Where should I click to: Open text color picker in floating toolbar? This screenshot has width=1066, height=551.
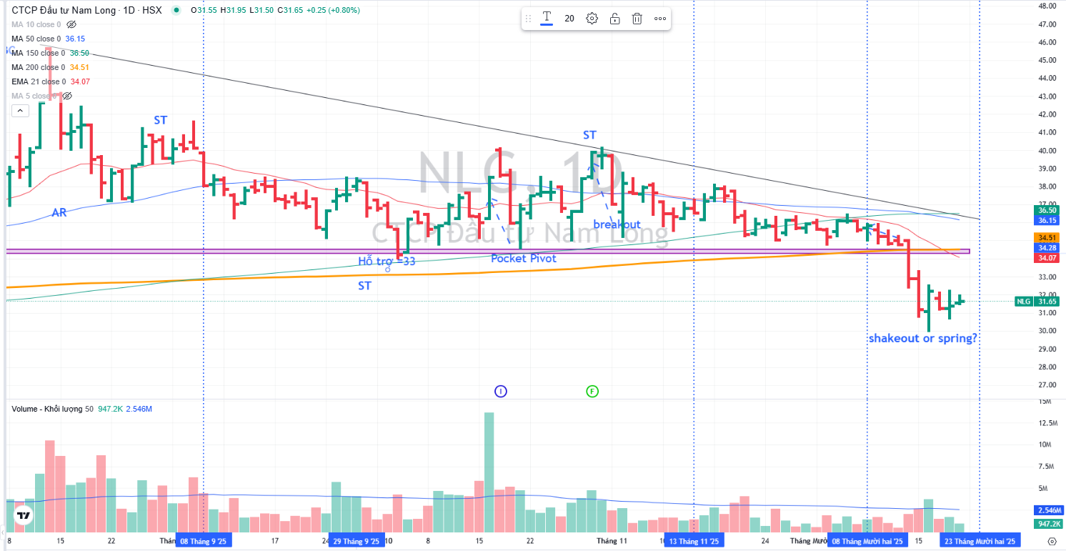click(x=547, y=19)
